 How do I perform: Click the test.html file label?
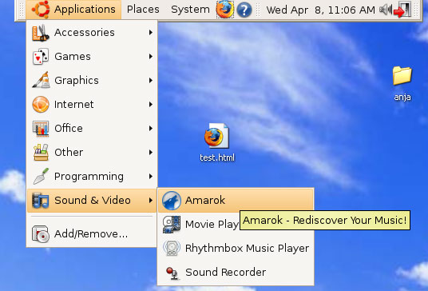pyautogui.click(x=217, y=157)
